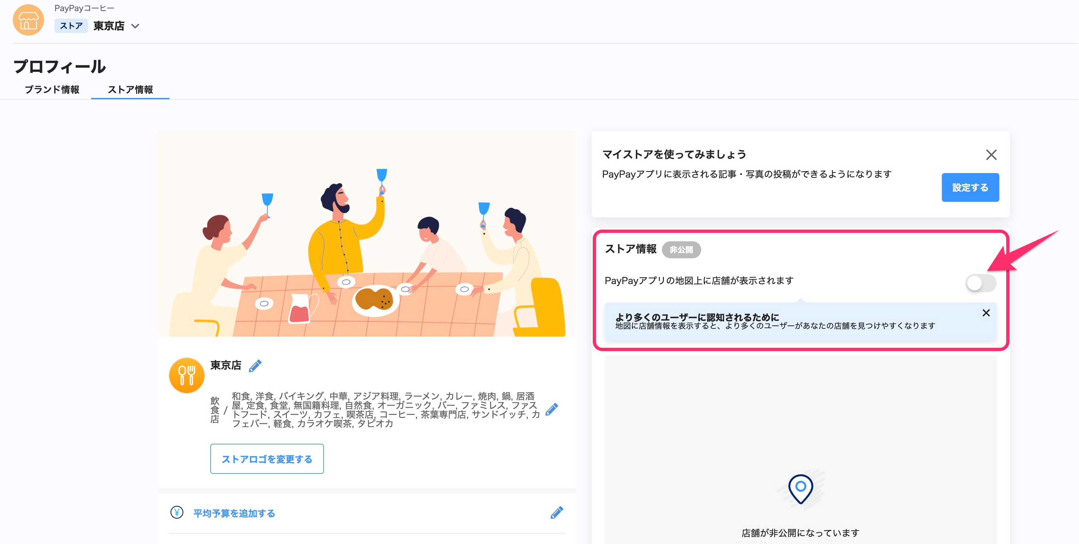Open the 平均予算を追加する link
This screenshot has height=544, width=1079.
coord(234,513)
